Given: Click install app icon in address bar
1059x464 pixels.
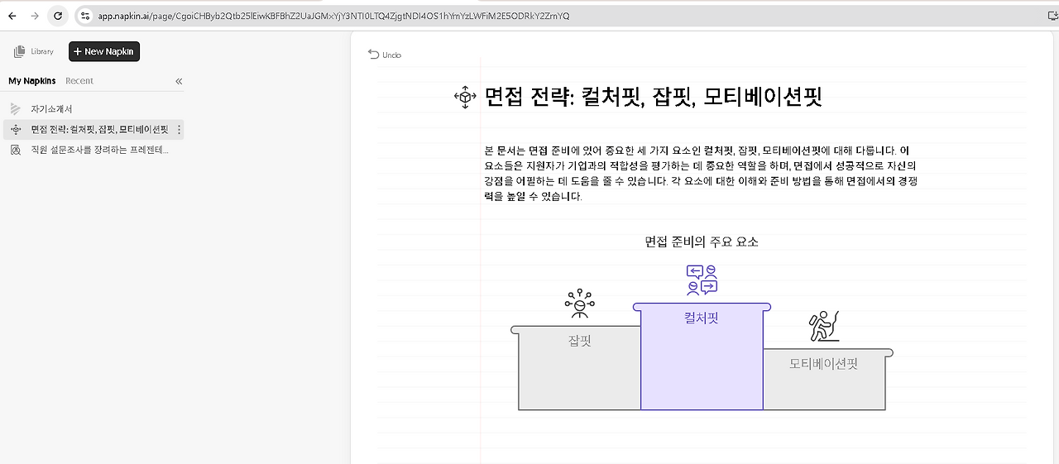Looking at the screenshot, I should [1052, 16].
